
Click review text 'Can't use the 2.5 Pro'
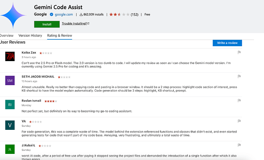[x=126, y=65]
